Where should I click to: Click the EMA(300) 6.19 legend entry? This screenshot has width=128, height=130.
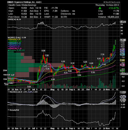(15, 48)
